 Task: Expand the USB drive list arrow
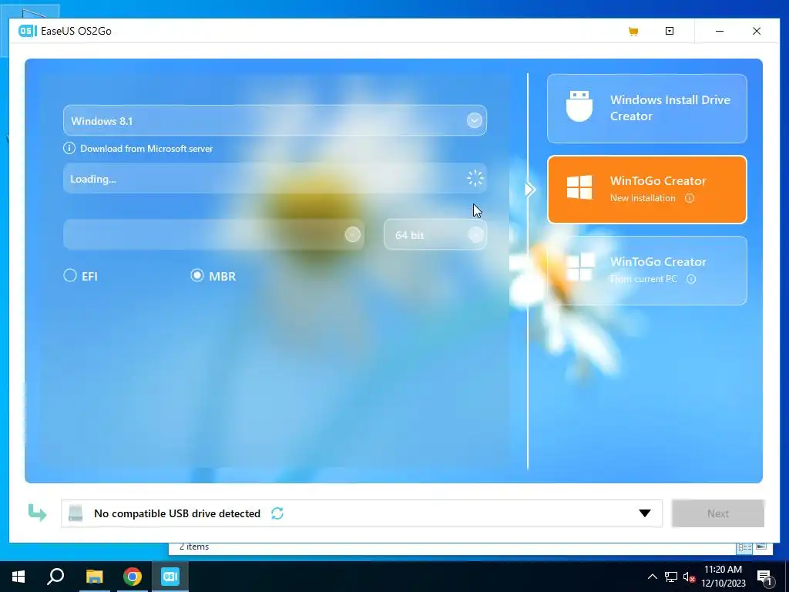click(x=645, y=513)
